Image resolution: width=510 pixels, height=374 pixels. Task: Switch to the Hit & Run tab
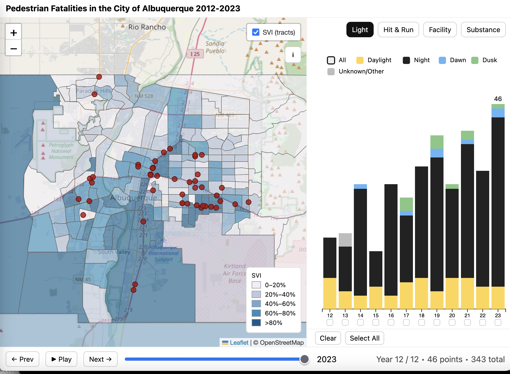[398, 30]
